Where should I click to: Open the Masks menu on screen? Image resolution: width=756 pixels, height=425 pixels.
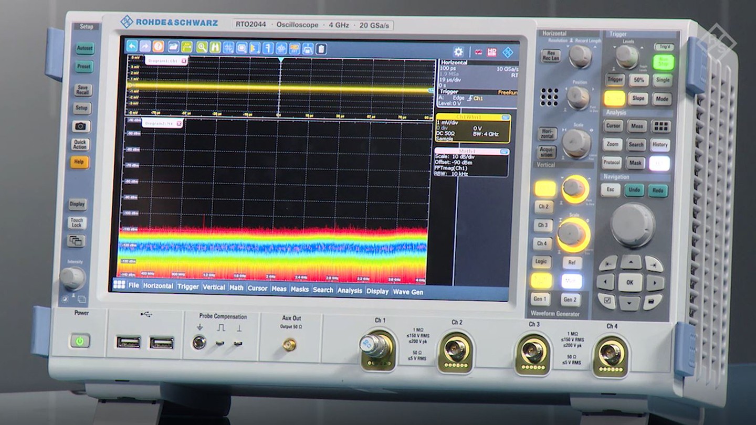(x=300, y=289)
